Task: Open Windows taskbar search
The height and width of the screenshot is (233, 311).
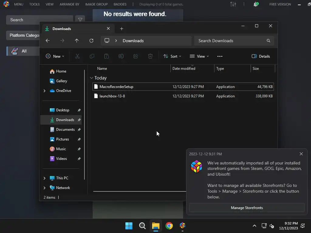Action: pyautogui.click(x=142, y=226)
